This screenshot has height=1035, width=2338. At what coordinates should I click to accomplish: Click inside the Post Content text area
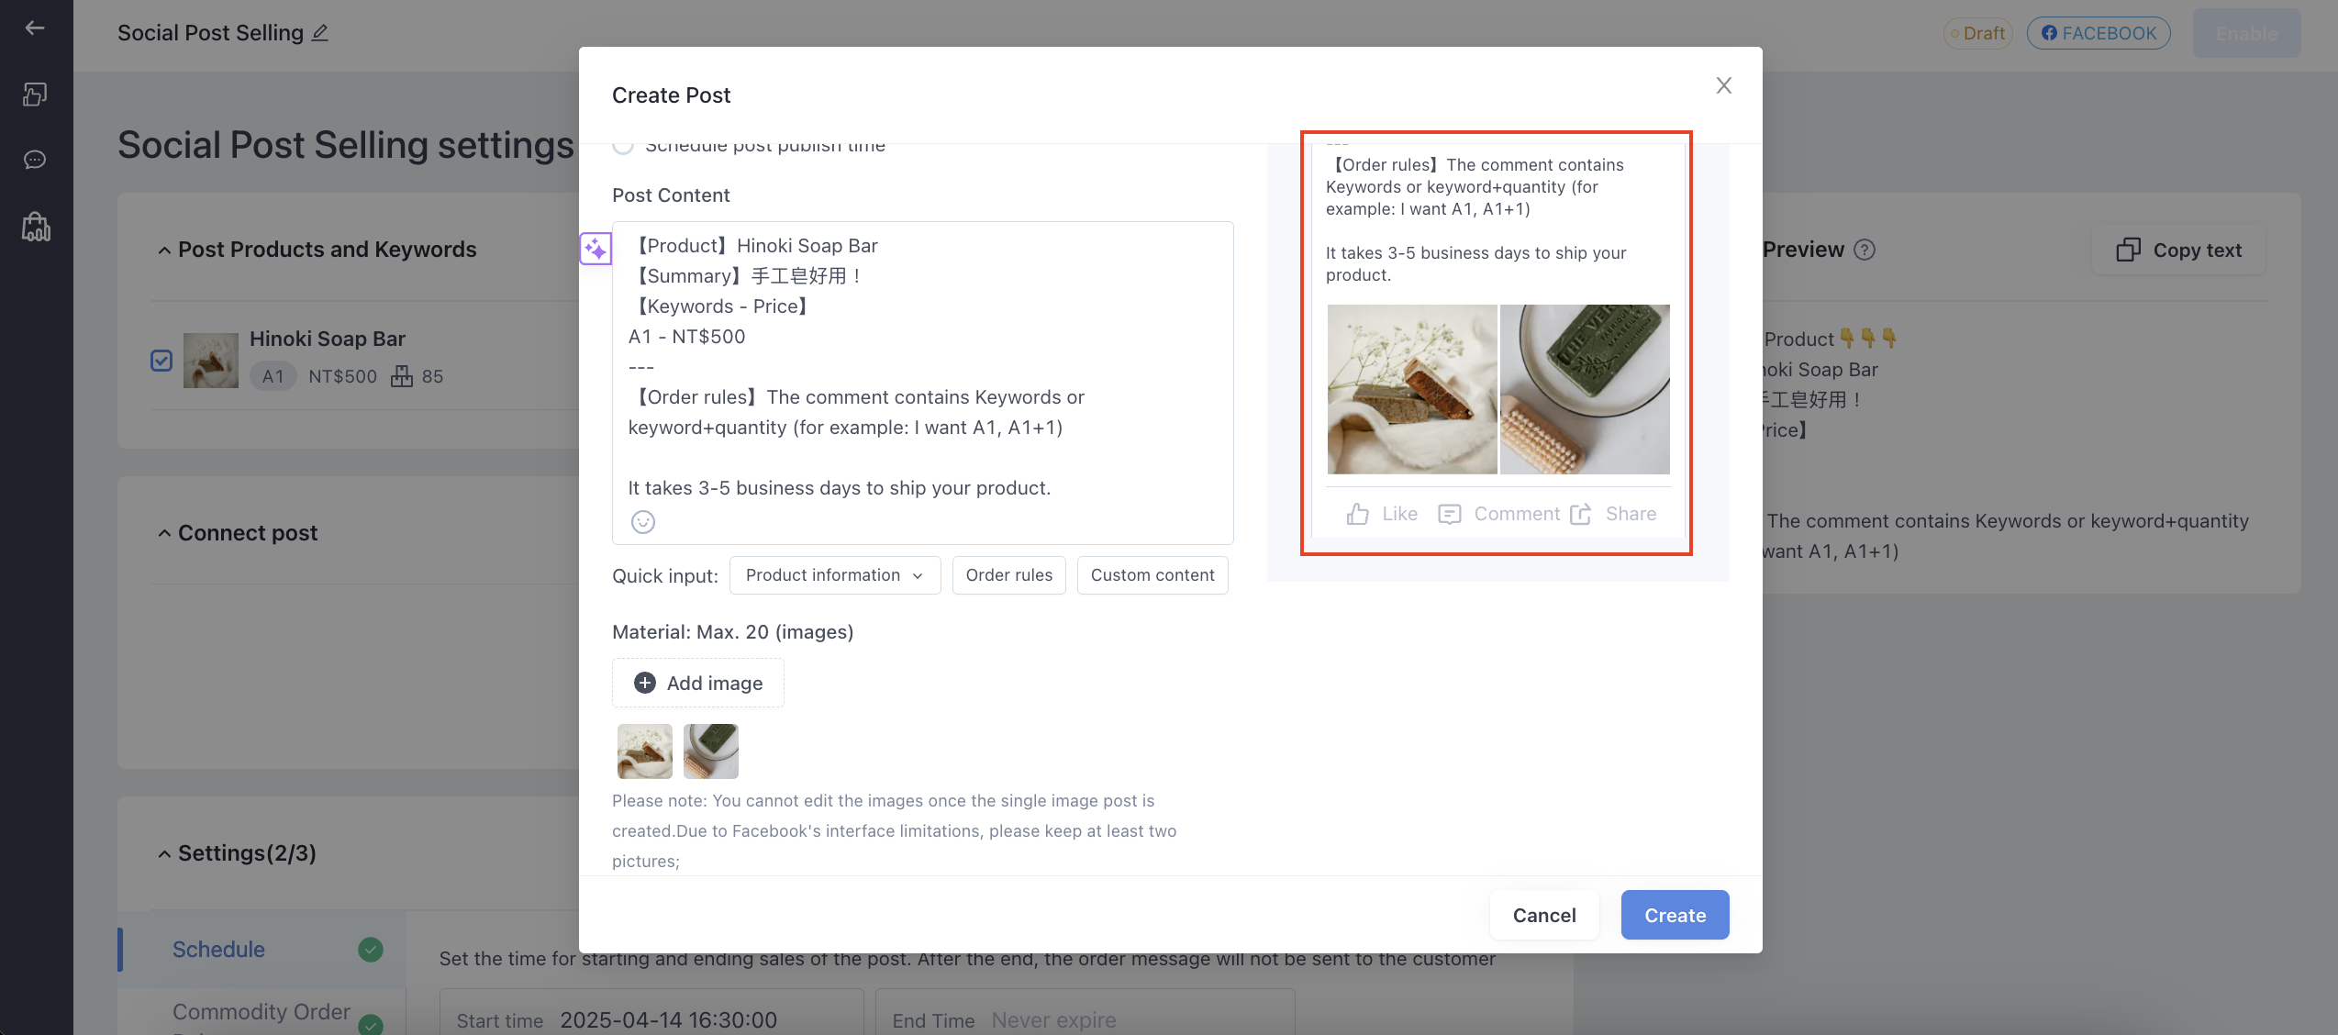[923, 382]
